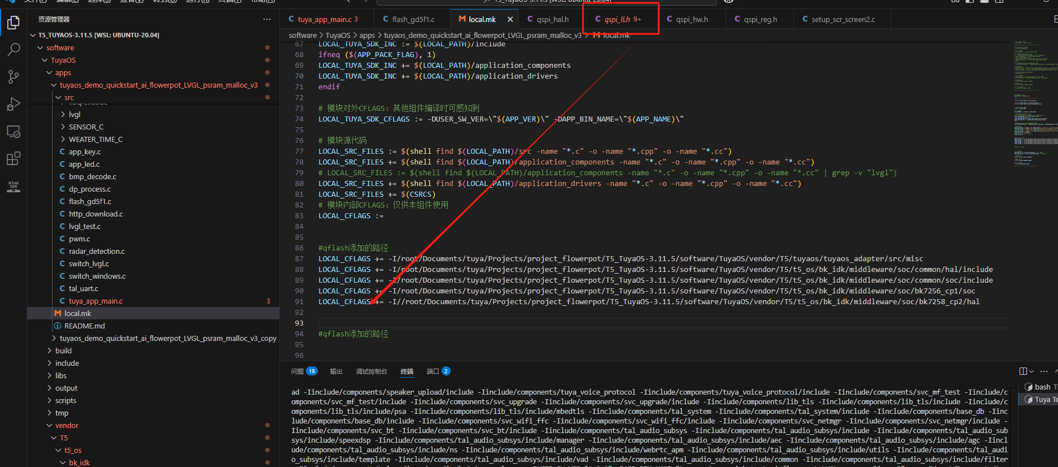Select the bash terminal instance

[x=1040, y=387]
